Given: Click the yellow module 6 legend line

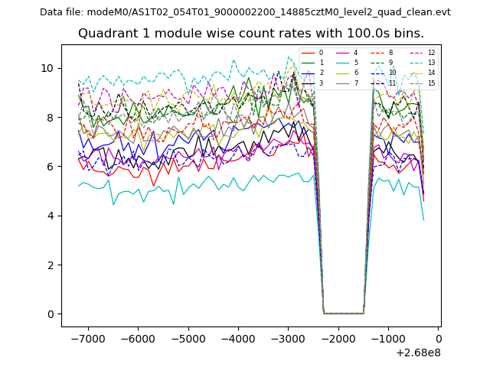Looking at the screenshot, I should (342, 73).
